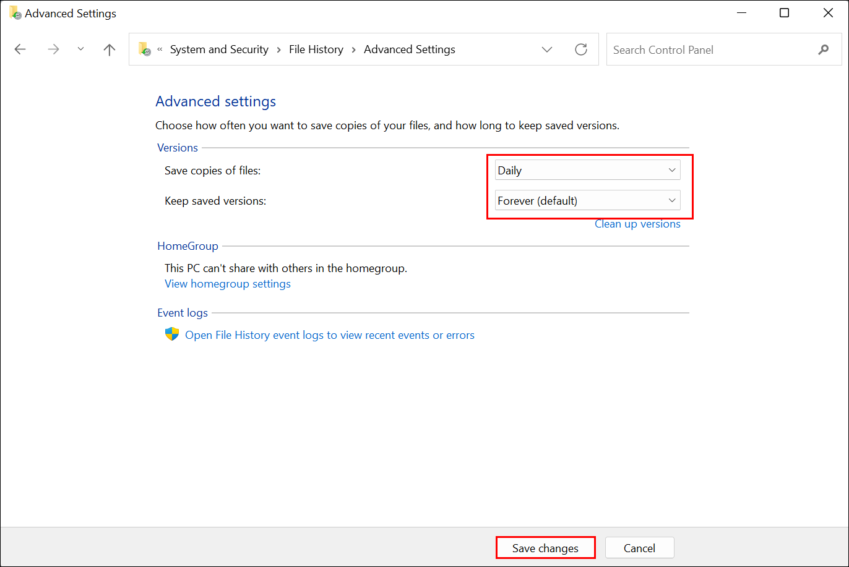849x567 pixels.
Task: Click the Advanced Settings title bar icon
Action: coord(14,12)
